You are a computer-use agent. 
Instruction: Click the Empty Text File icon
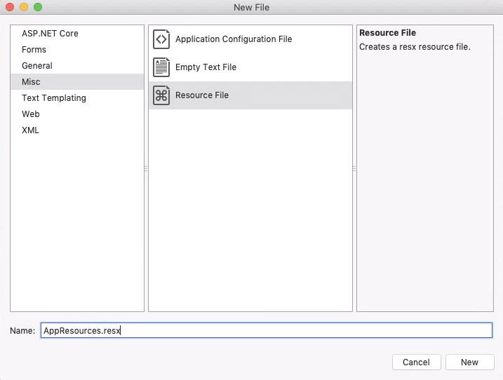click(161, 67)
